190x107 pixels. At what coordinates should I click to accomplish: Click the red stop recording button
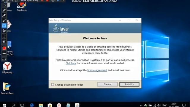click(47, 1)
